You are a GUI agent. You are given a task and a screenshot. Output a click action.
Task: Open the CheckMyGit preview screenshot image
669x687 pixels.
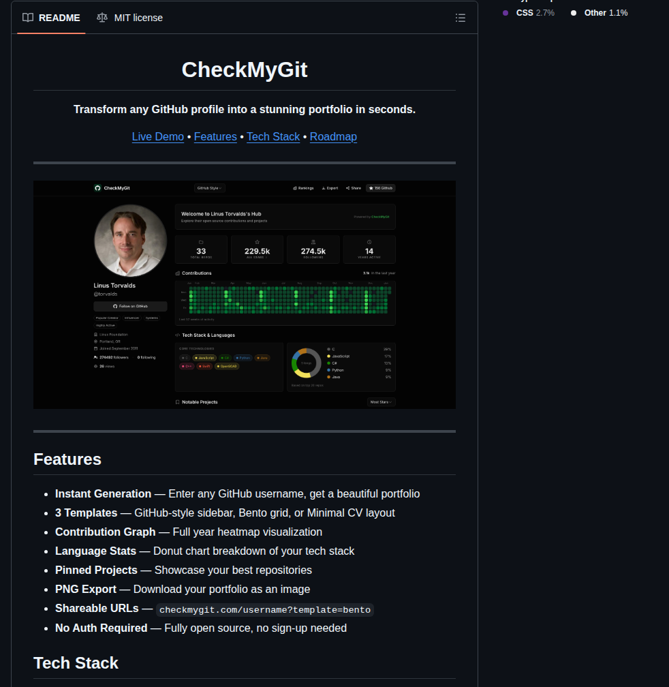pos(245,295)
